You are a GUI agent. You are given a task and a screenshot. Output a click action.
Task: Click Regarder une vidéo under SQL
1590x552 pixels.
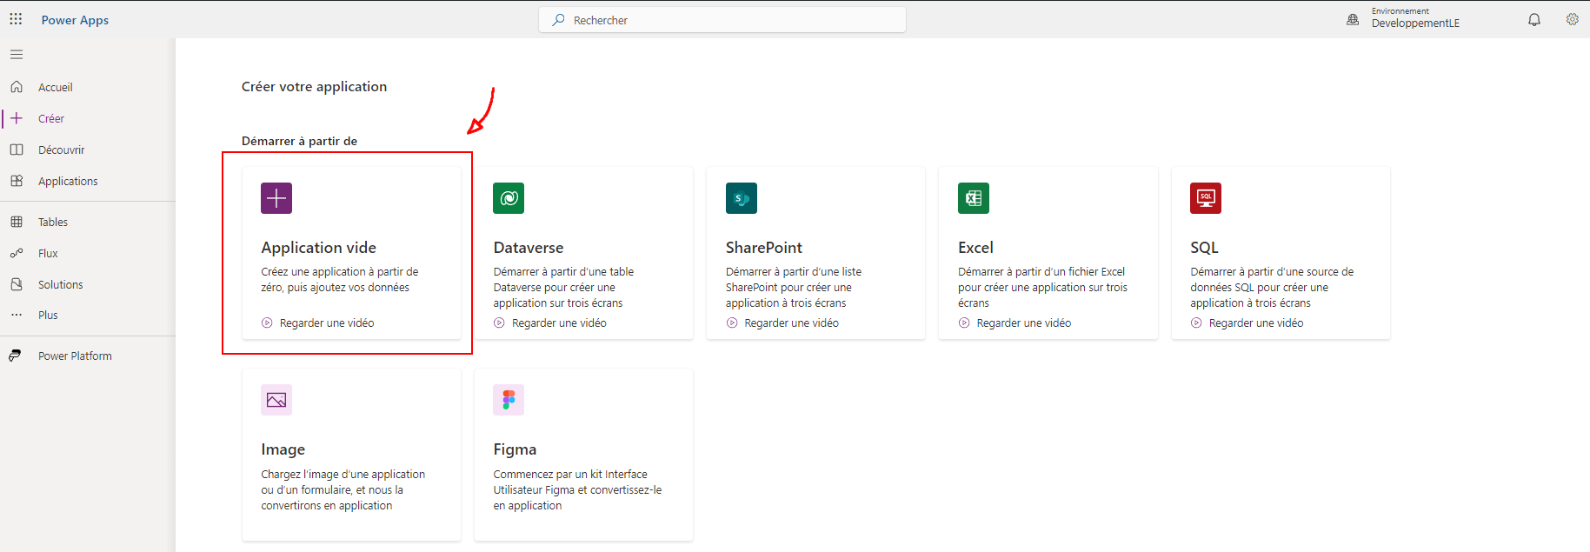point(1255,323)
